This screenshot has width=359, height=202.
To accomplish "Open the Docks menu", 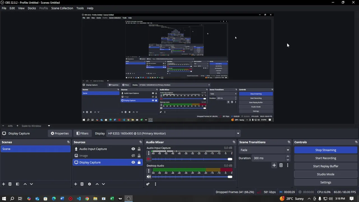I will click(32, 8).
